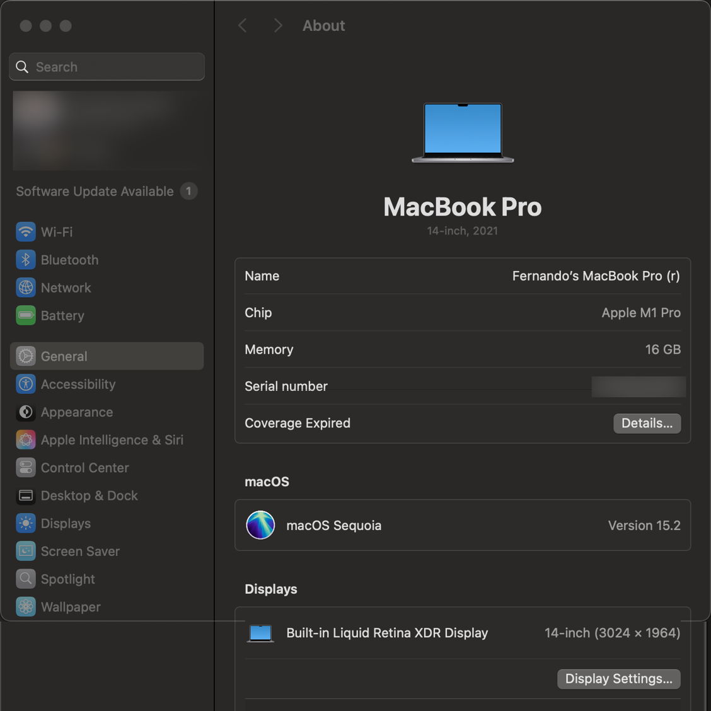Choose Battery label in sidebar
Image resolution: width=711 pixels, height=711 pixels.
click(62, 316)
